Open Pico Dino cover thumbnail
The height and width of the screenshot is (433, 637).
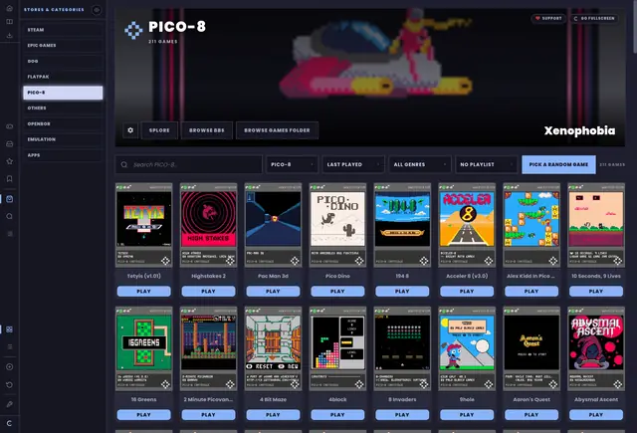(337, 225)
